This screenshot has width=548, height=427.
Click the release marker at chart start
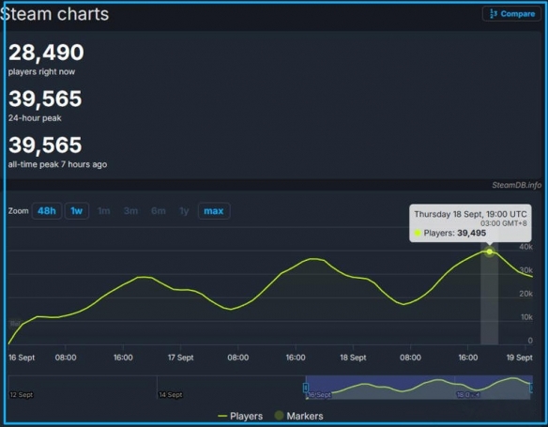(15, 324)
